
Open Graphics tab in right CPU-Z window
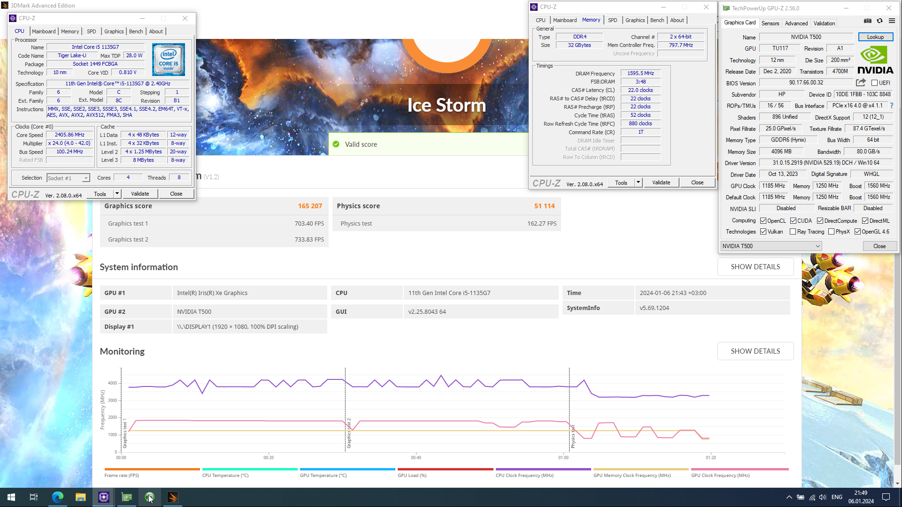(x=635, y=20)
